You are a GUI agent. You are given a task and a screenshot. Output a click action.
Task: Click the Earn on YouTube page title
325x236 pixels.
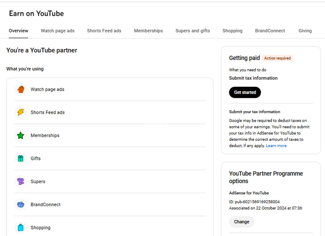click(37, 14)
